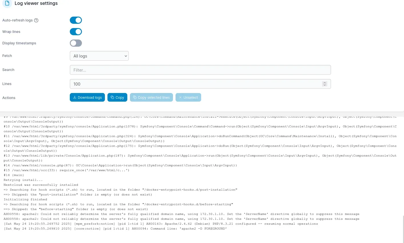404x243 pixels.
Task: Focus the Search filter input field
Action: (x=200, y=70)
